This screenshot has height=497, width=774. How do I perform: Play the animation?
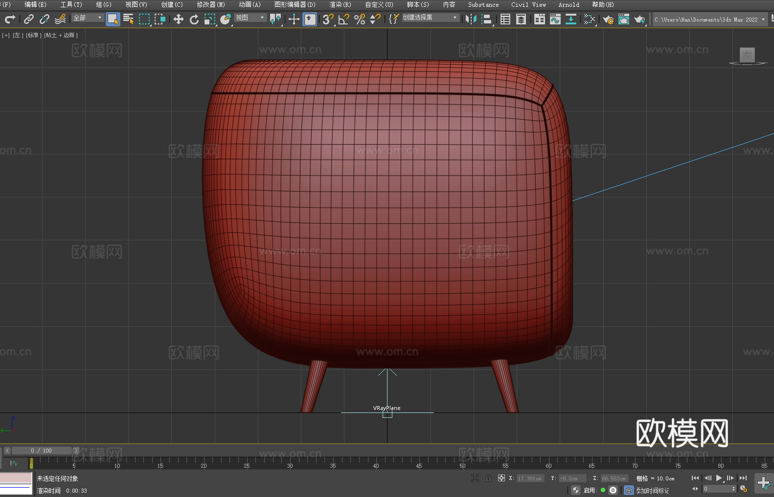pos(719,478)
